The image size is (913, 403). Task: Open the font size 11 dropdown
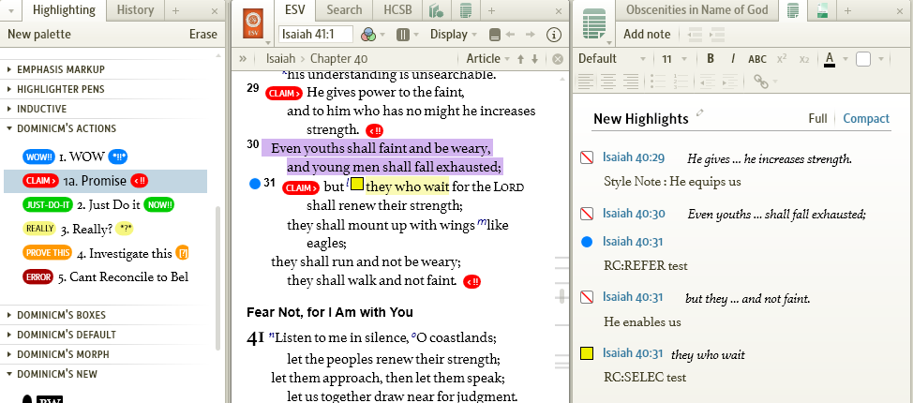pos(674,59)
